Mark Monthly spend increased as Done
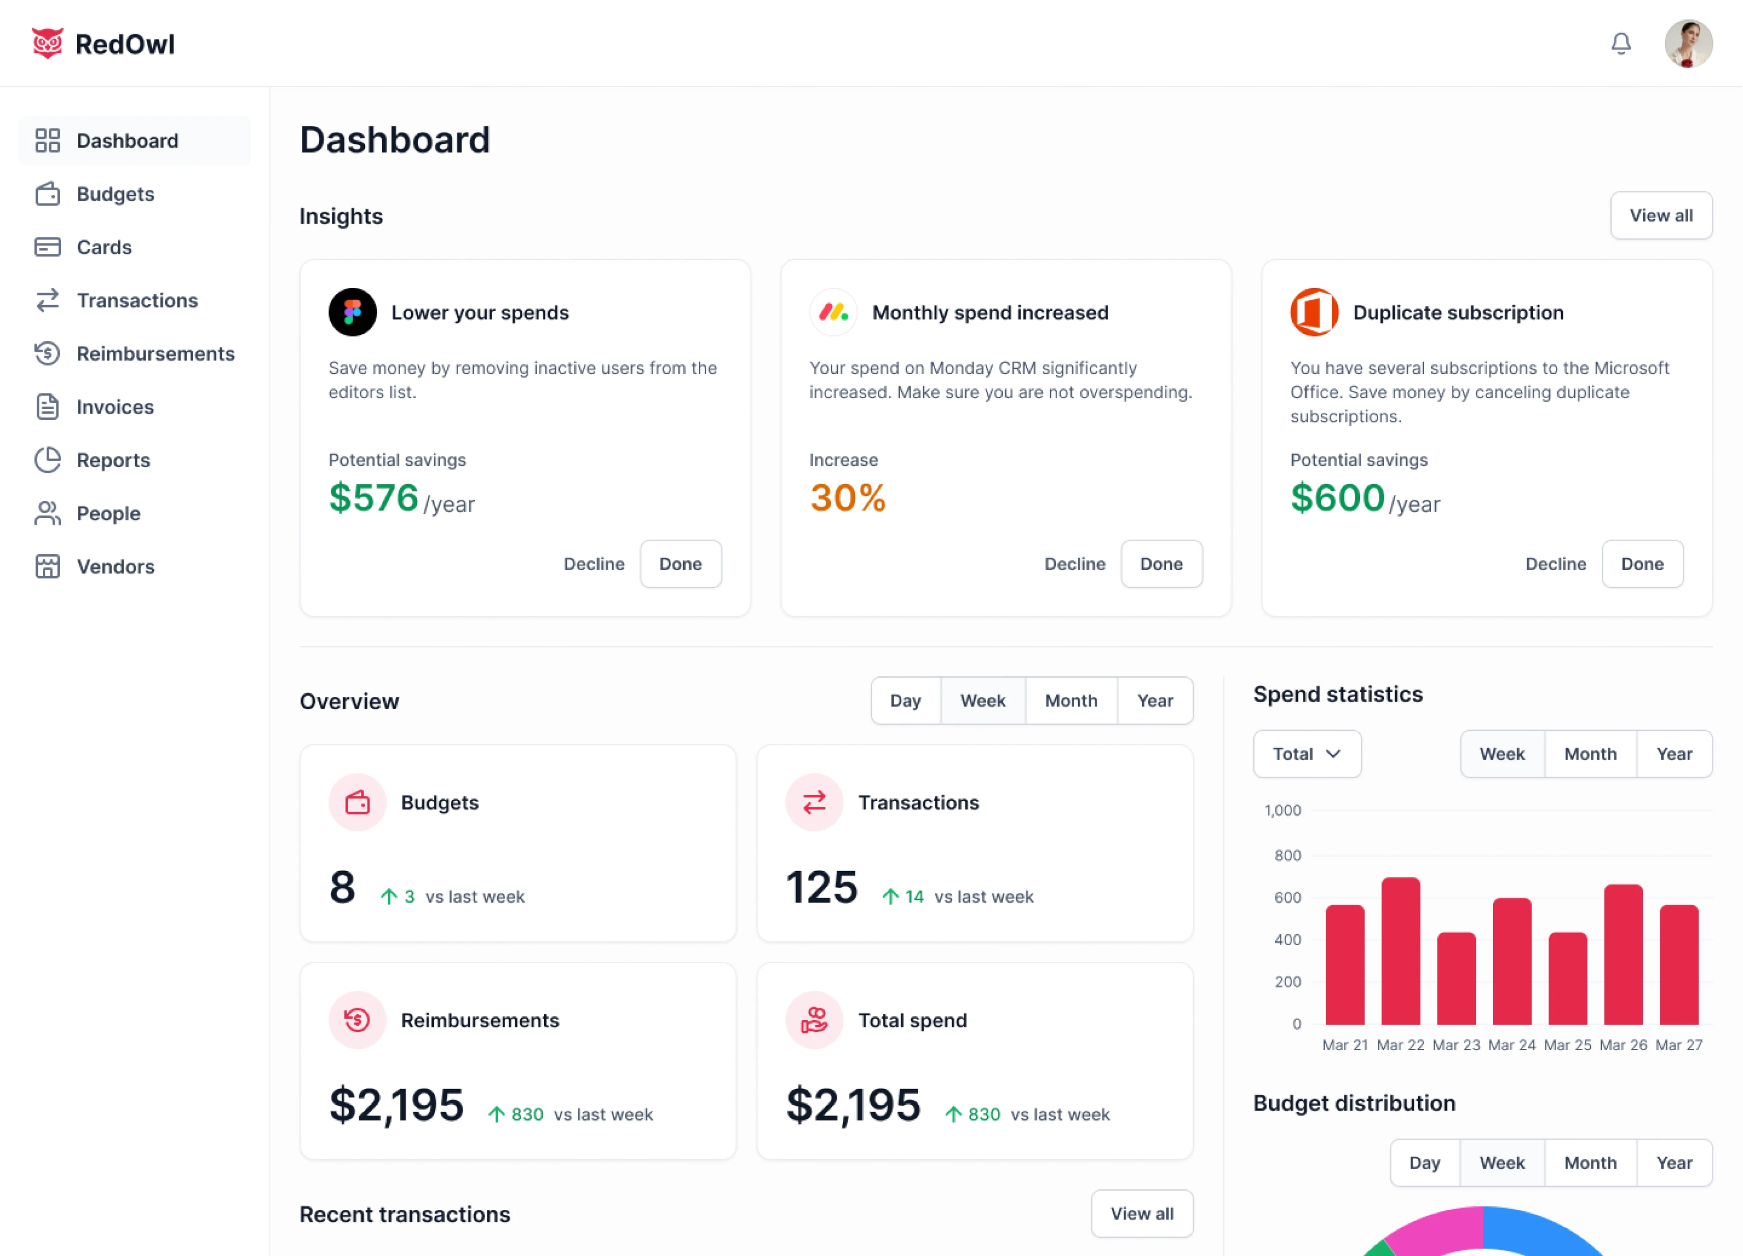This screenshot has height=1256, width=1743. click(1161, 564)
